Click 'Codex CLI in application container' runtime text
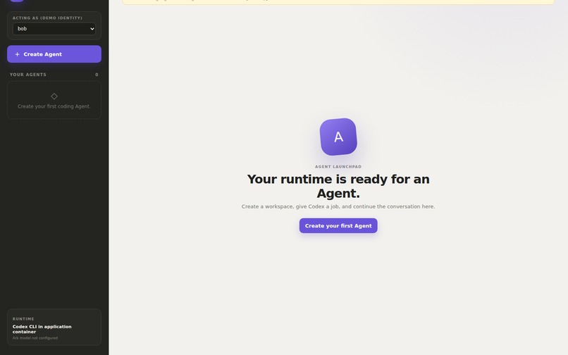 (42, 329)
